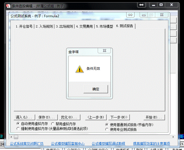
Task: Click the warning icon in the 金字塔 dialog
Action: [x=80, y=69]
